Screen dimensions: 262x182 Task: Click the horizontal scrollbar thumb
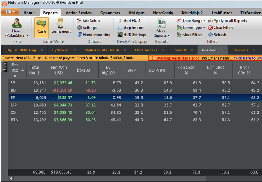pos(110,178)
